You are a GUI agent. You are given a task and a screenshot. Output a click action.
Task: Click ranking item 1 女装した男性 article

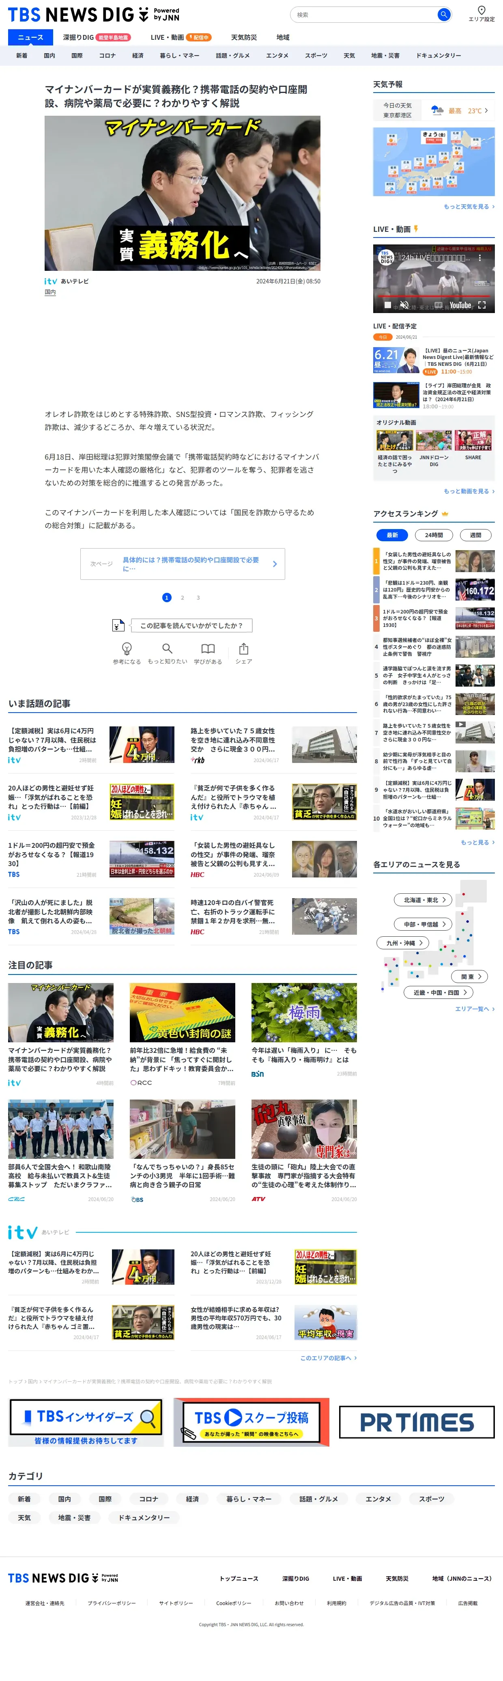tap(434, 561)
